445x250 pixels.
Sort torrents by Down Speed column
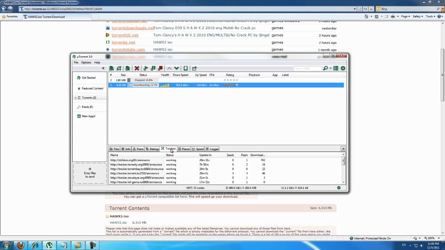coord(180,75)
